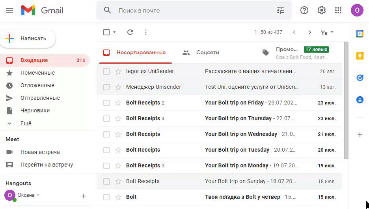Check the Iegor из UniSender email checkbox
This screenshot has height=209, width=369.
tap(106, 71)
